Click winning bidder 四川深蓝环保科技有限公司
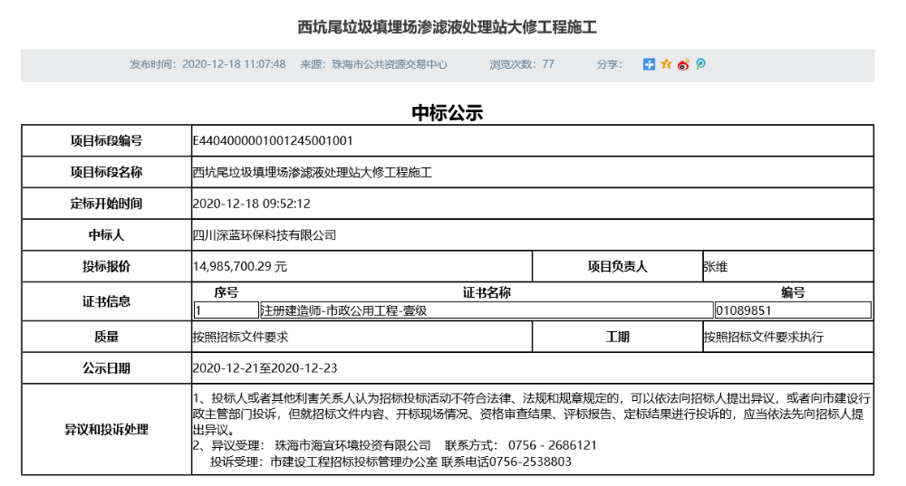This screenshot has height=486, width=906. [x=265, y=235]
